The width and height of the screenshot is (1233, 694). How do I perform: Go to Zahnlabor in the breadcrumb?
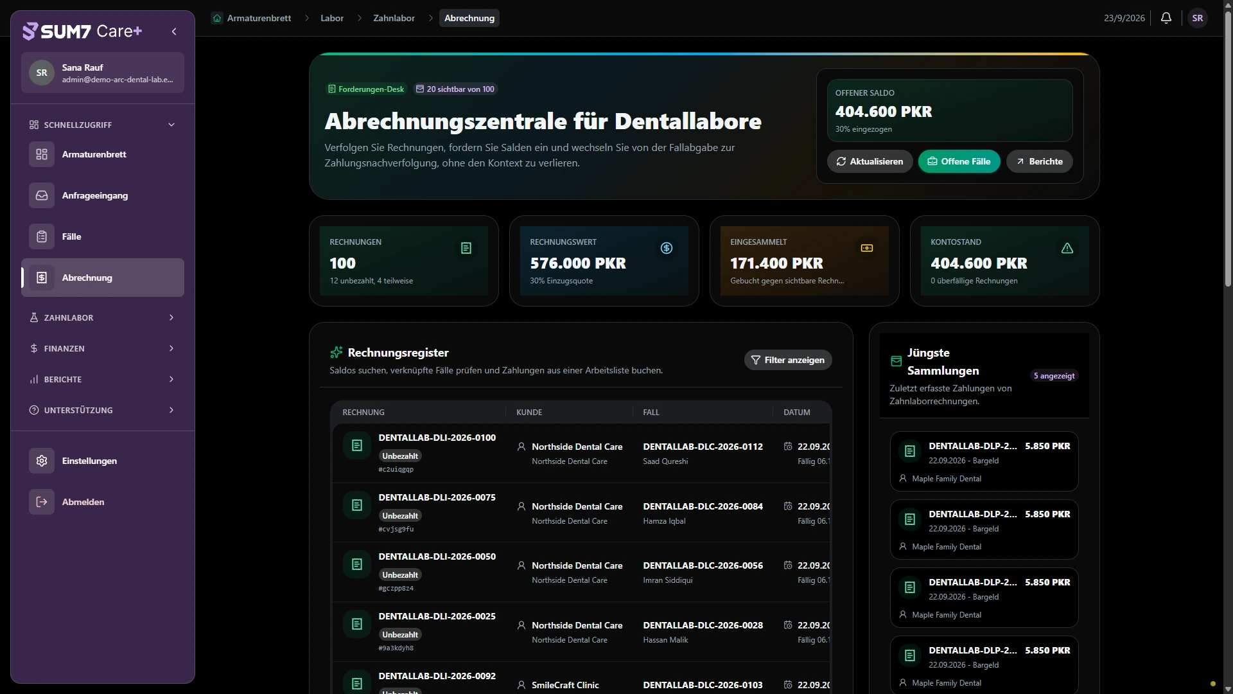pyautogui.click(x=394, y=18)
